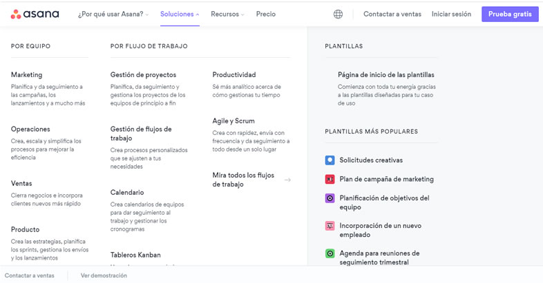This screenshot has width=543, height=283.
Task: Open the Productividad workflow
Action: point(234,74)
